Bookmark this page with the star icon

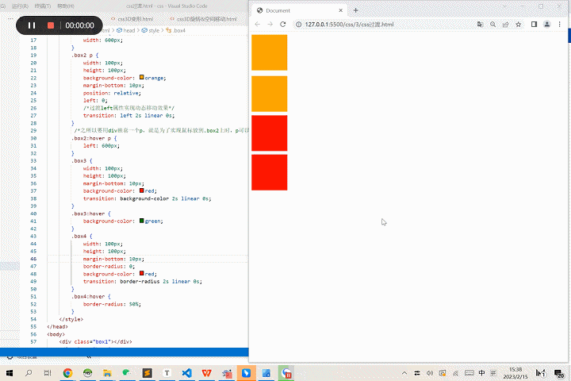pos(518,25)
